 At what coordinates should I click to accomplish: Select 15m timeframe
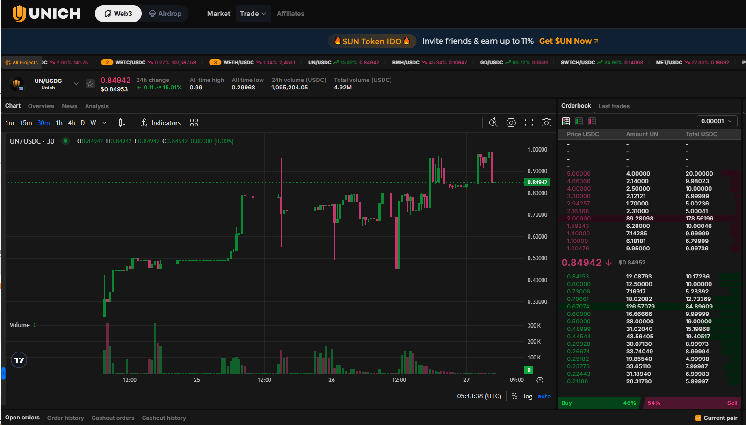26,123
